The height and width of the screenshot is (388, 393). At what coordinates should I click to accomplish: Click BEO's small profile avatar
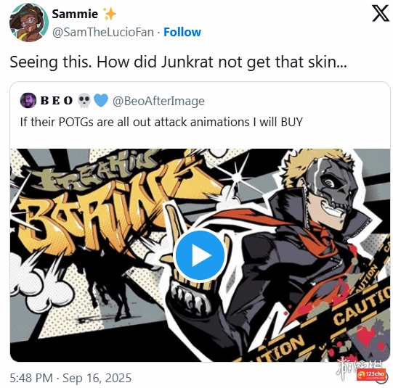(28, 100)
